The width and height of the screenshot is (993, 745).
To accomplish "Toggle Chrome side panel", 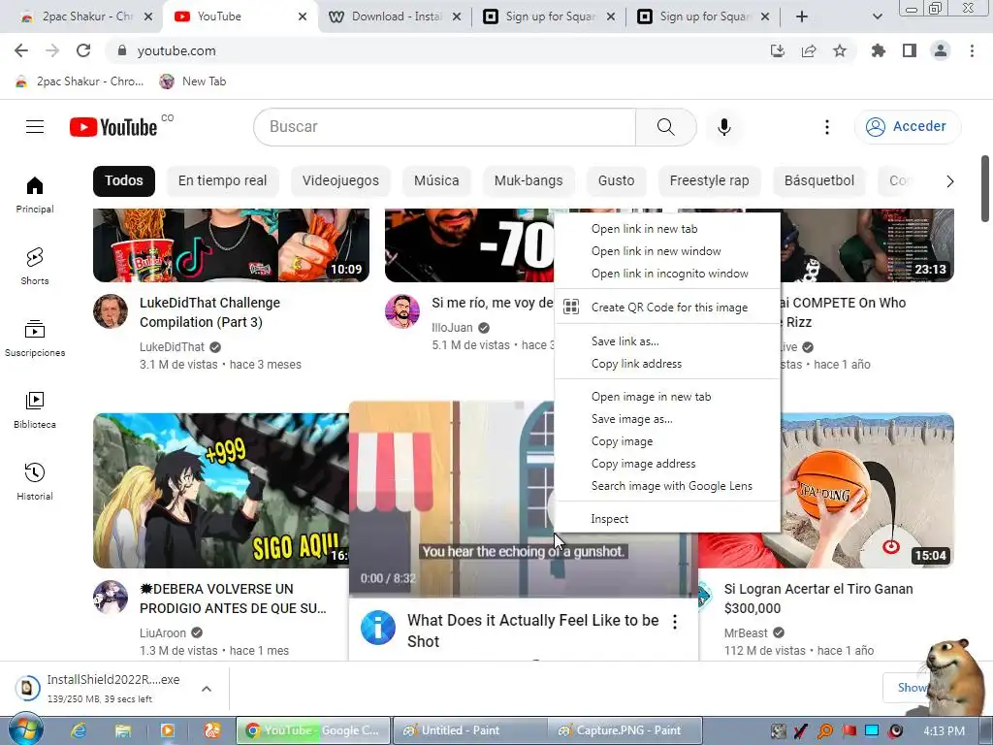I will tap(910, 50).
